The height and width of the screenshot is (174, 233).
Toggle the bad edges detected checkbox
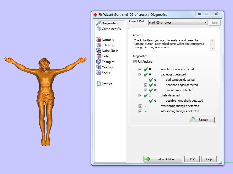pyautogui.click(x=140, y=74)
